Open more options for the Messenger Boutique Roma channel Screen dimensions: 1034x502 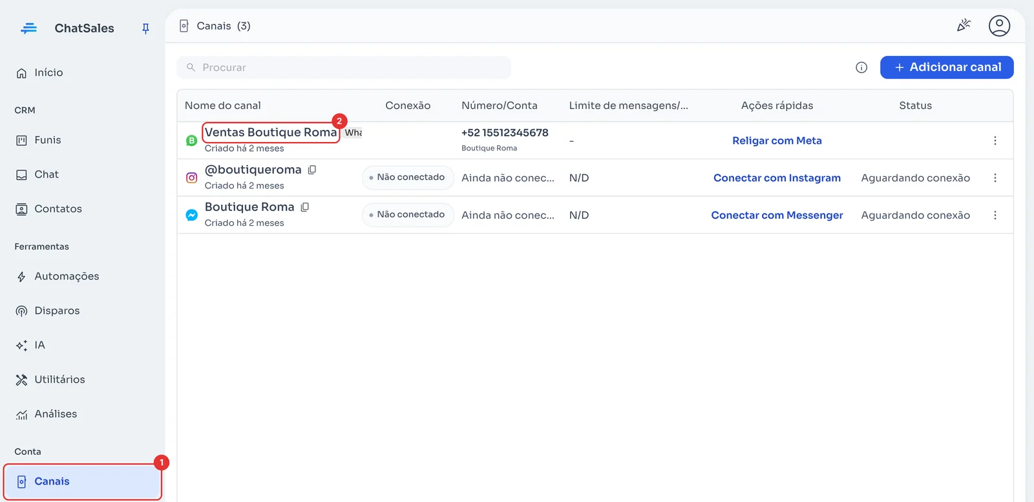995,216
